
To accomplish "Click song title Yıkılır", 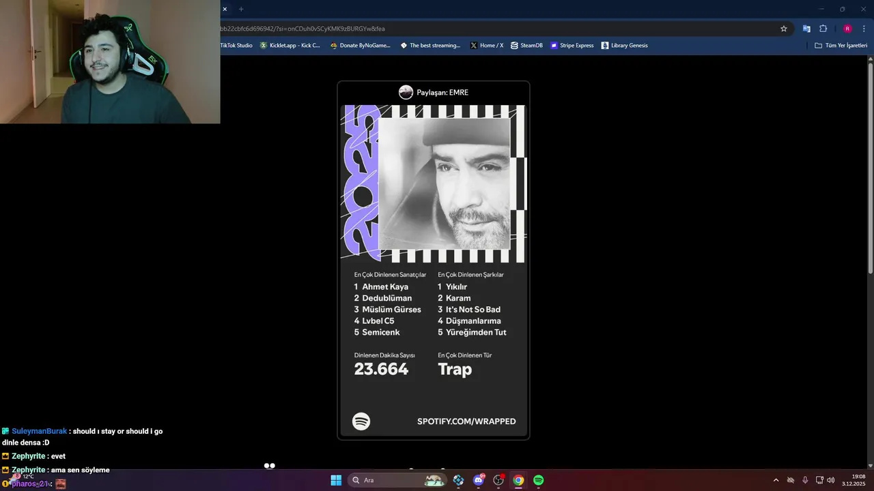I will click(456, 287).
